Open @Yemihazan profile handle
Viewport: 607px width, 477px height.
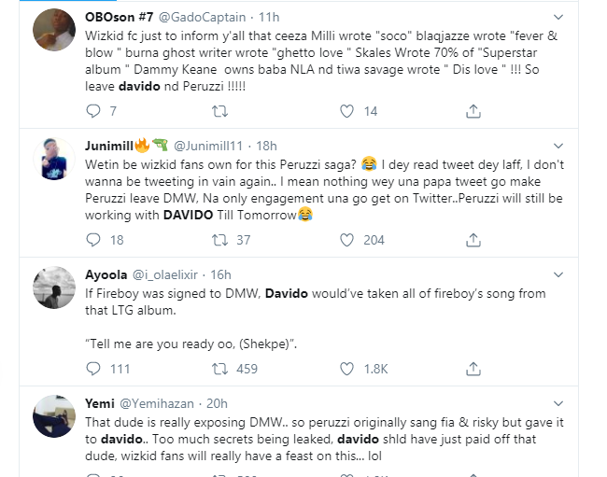(x=157, y=404)
